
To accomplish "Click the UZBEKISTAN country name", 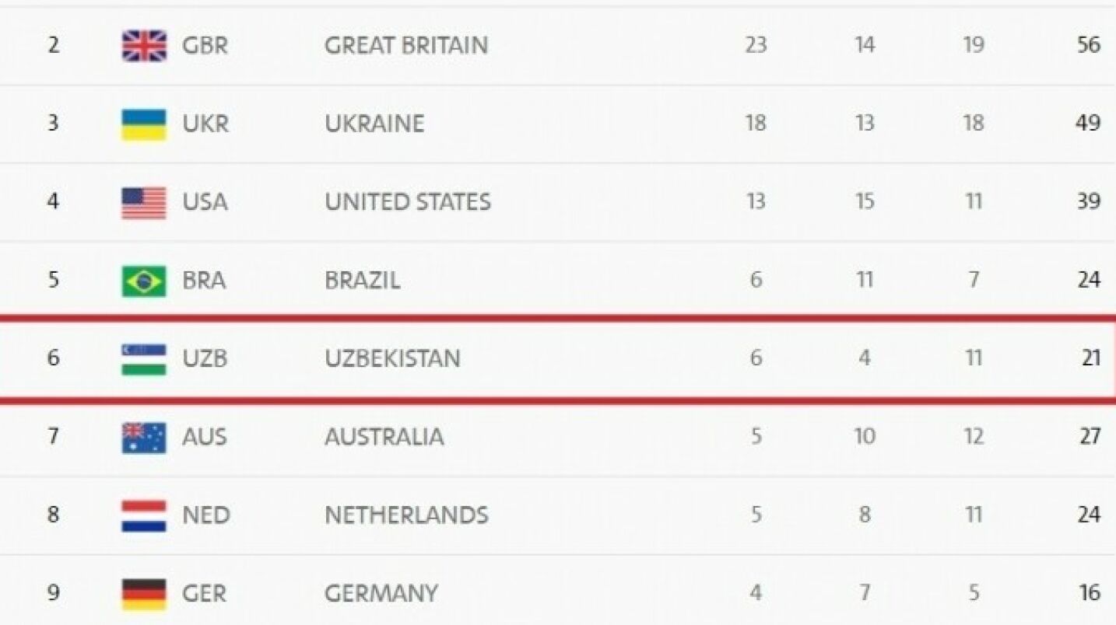I will click(392, 358).
